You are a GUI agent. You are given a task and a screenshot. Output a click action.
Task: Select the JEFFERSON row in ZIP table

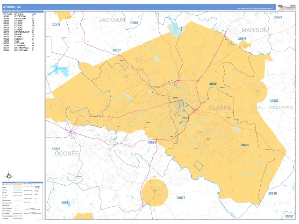[19, 16]
